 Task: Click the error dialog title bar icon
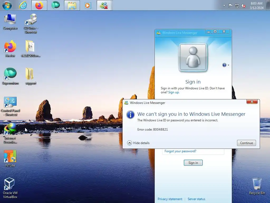click(126, 103)
